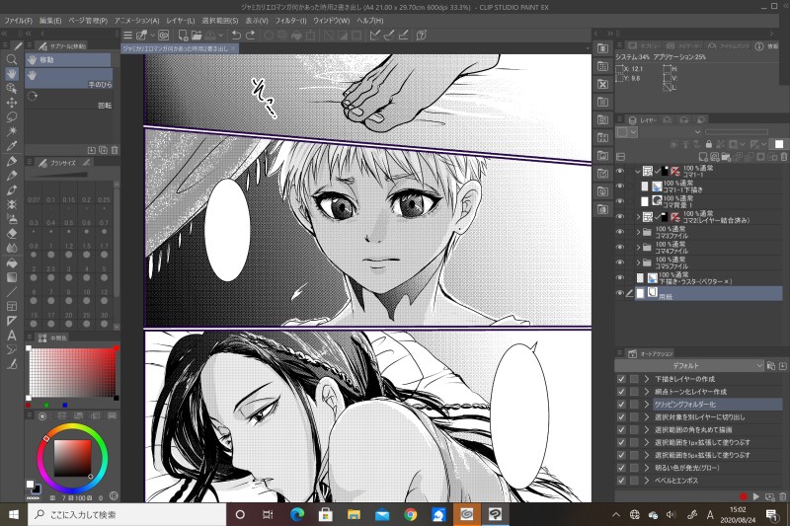Start recording an auto action with red button
The width and height of the screenshot is (790, 526).
[743, 496]
